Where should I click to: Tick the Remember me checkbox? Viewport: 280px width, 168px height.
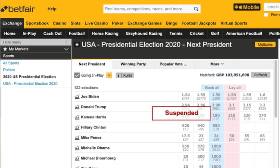pos(266,15)
